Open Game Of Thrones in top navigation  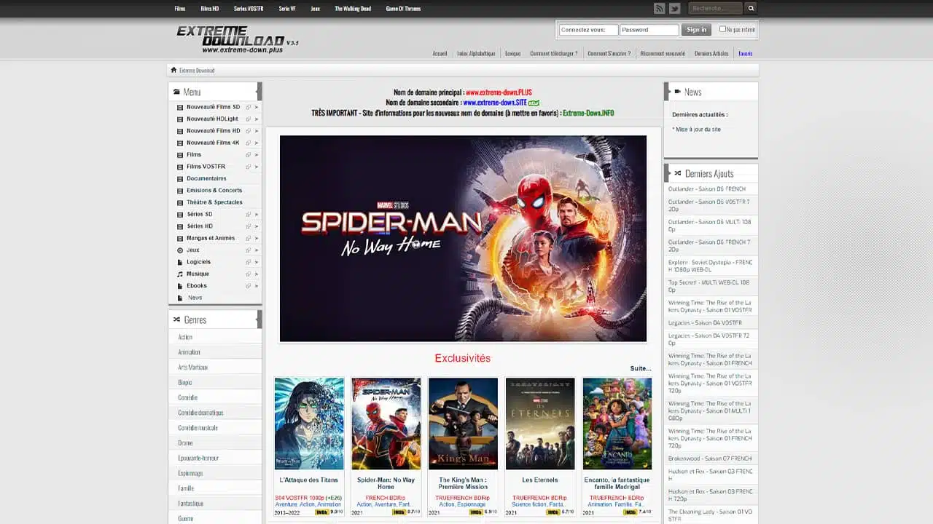point(403,9)
